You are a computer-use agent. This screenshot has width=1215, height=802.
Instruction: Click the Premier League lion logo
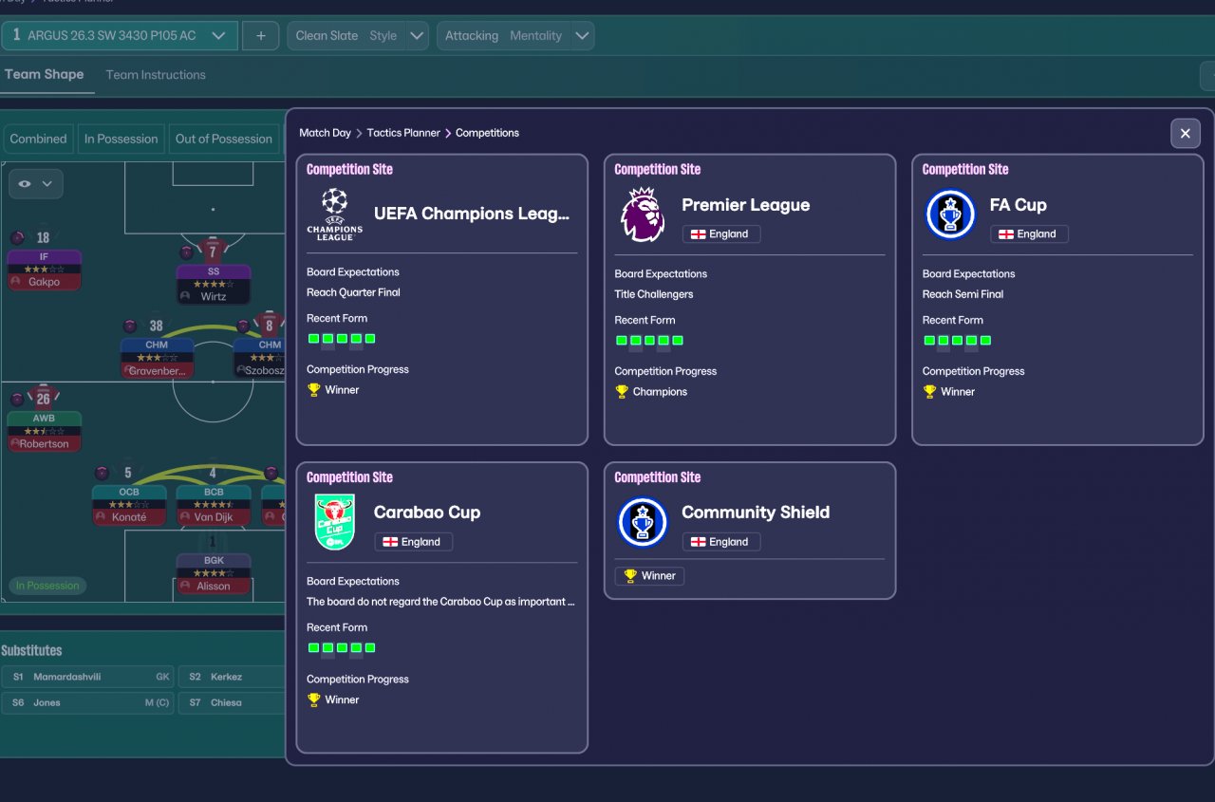tap(643, 214)
